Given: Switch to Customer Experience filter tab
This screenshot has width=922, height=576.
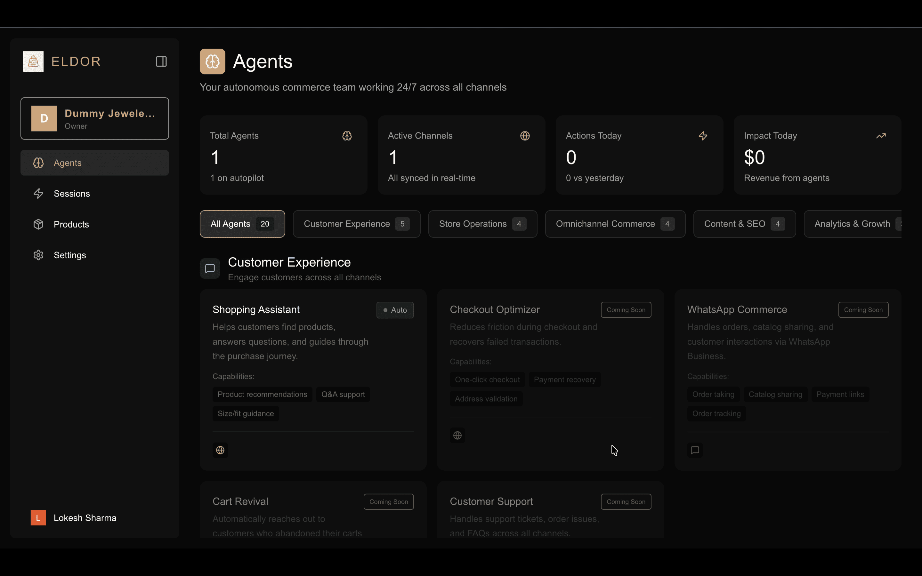Looking at the screenshot, I should point(356,224).
